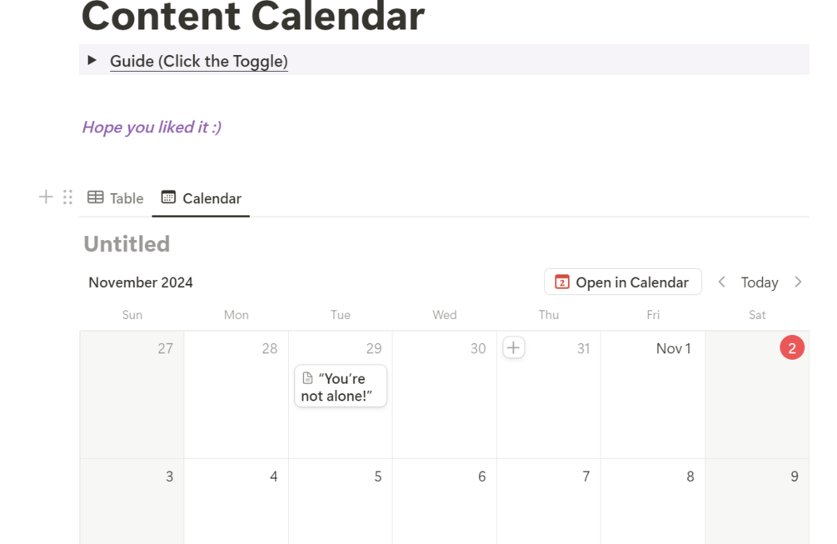Click the November 2024 month label
The image size is (837, 544).
click(141, 282)
